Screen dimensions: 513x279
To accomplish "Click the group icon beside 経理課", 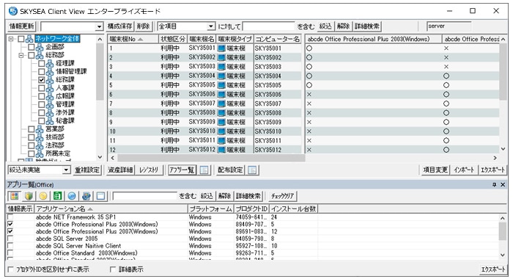I will pyautogui.click(x=50, y=63).
